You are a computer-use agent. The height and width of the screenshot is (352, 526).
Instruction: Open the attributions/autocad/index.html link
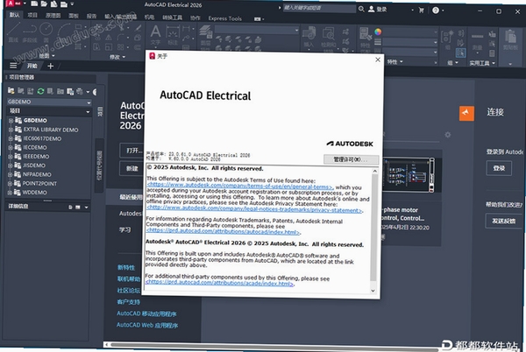223,231
